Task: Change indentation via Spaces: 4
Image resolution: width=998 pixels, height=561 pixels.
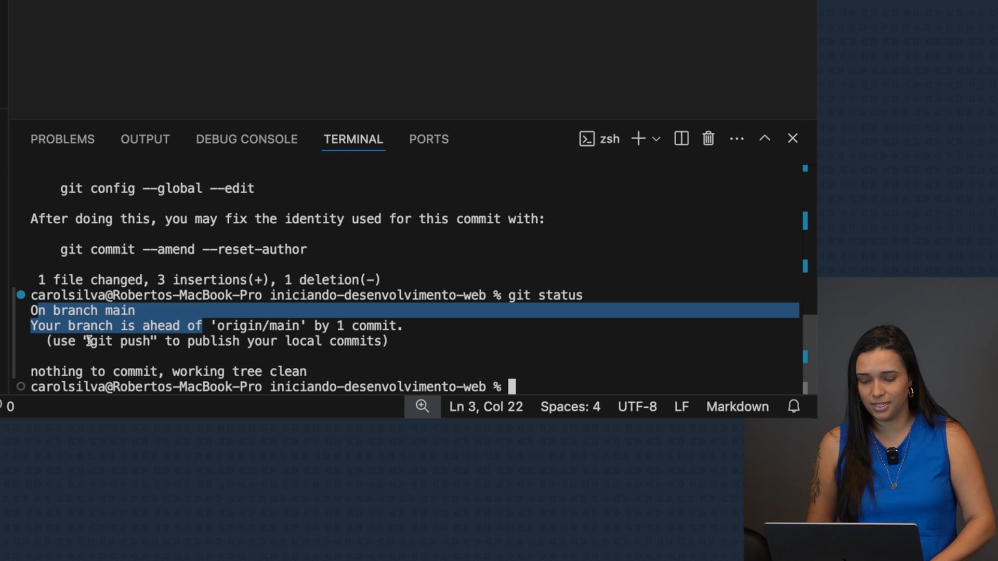Action: pyautogui.click(x=570, y=407)
